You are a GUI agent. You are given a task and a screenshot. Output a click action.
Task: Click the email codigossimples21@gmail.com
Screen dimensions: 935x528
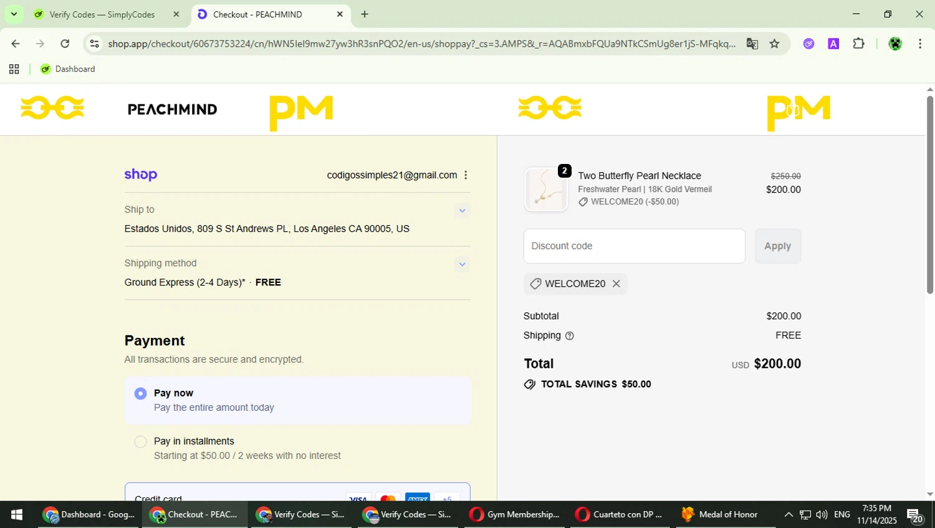coord(391,175)
